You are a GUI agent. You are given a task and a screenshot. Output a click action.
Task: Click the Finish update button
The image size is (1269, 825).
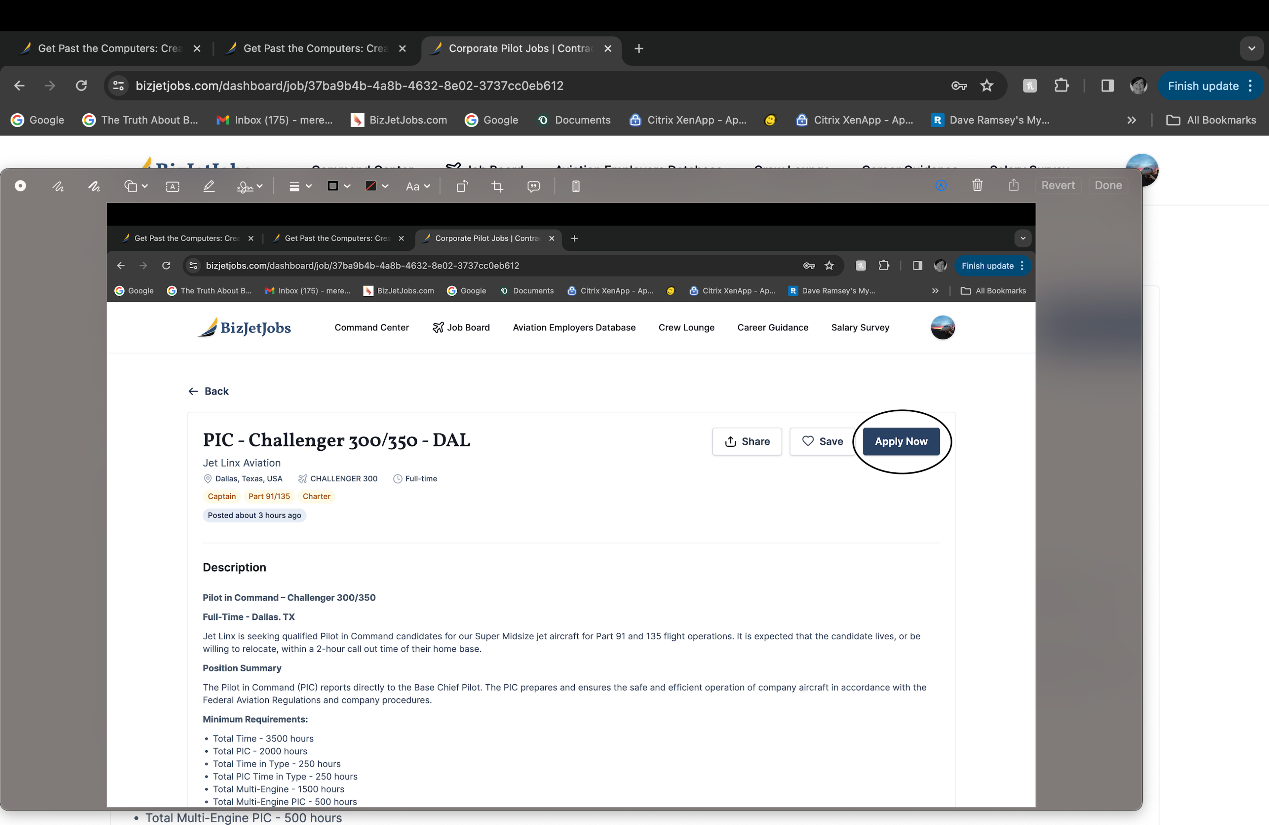click(x=1203, y=86)
